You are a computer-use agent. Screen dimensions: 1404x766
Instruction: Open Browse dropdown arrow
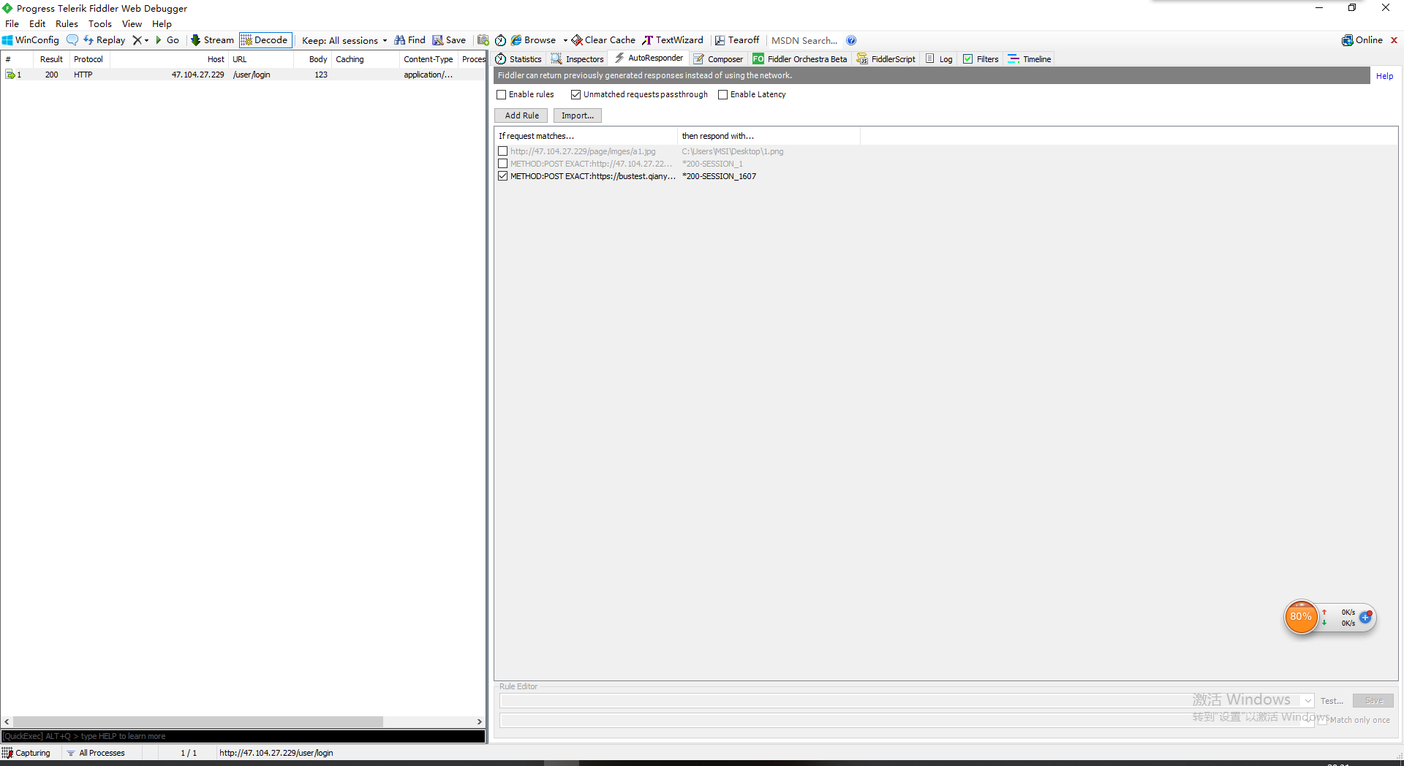tap(565, 40)
